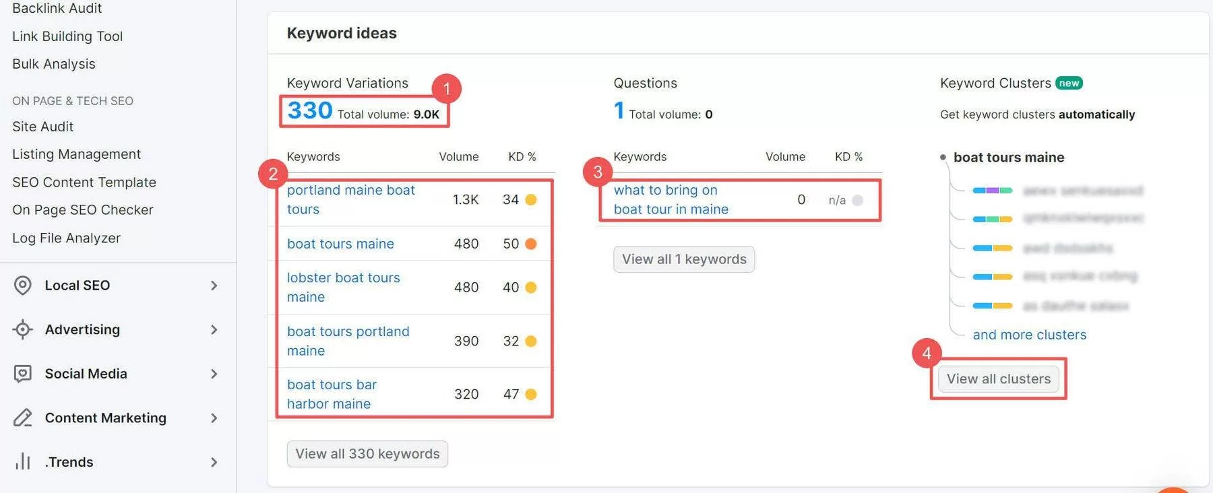The height and width of the screenshot is (493, 1213).
Task: Follow the 'and more clusters' link
Action: 1029,335
